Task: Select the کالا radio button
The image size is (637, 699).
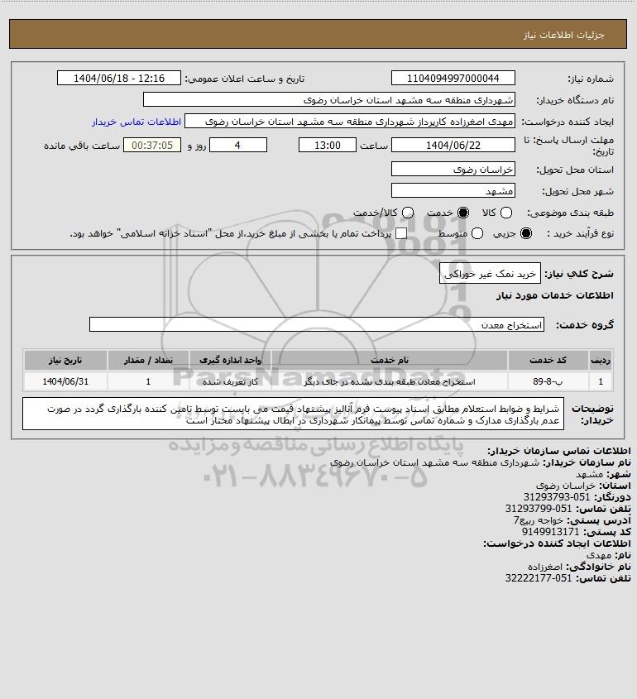Action: [506, 213]
